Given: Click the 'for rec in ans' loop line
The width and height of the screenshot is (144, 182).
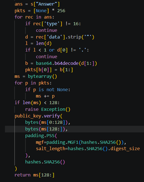Looking at the screenshot, I should (x=34, y=17).
